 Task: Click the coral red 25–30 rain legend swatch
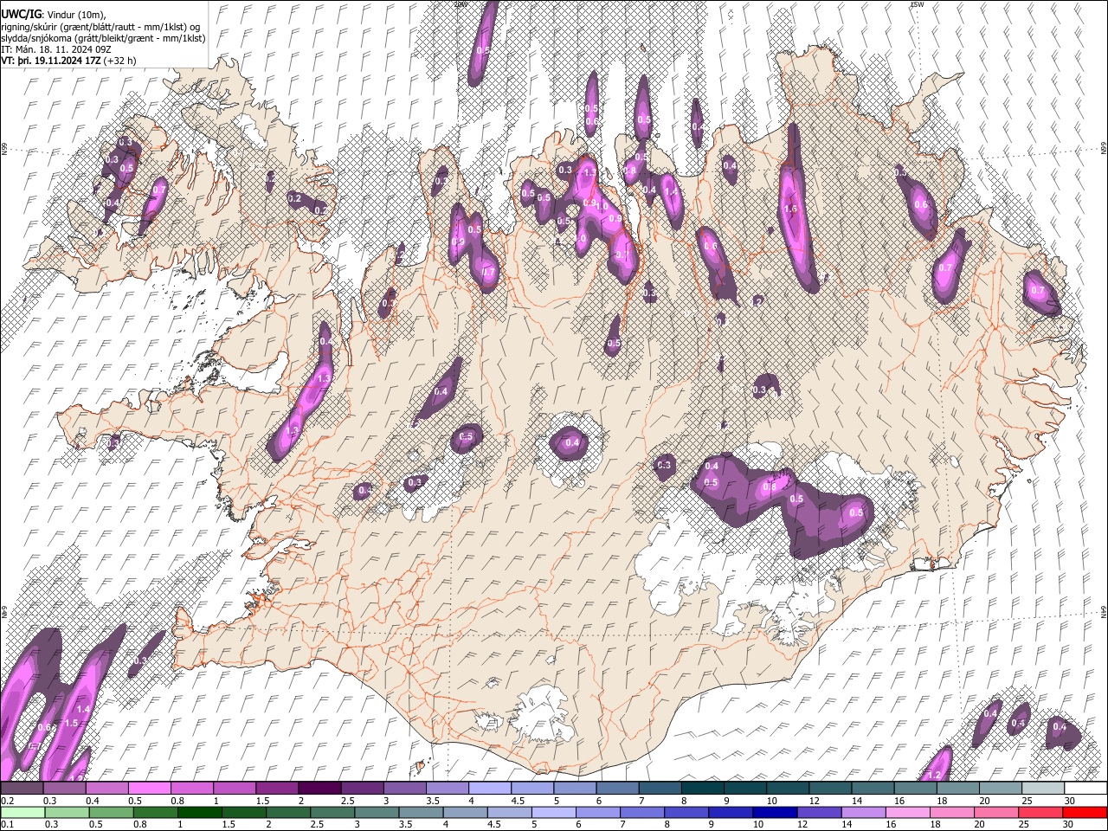pos(1040,812)
